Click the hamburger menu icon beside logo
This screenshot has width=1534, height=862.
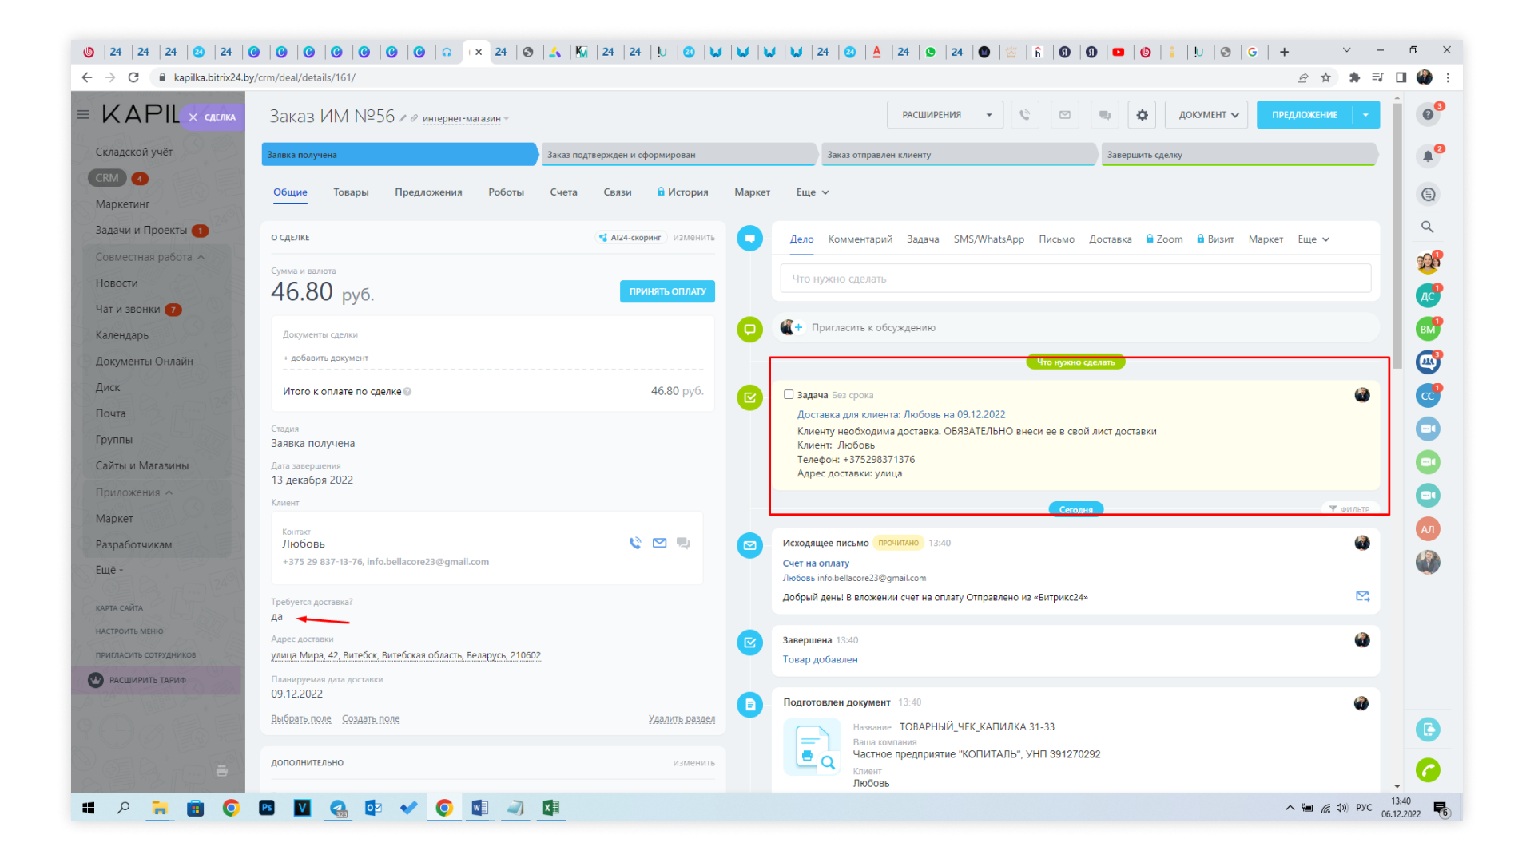(83, 114)
